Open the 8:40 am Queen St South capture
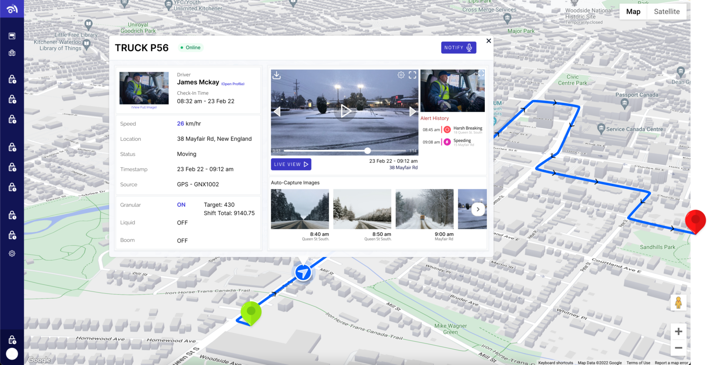The width and height of the screenshot is (717, 365). click(x=300, y=209)
